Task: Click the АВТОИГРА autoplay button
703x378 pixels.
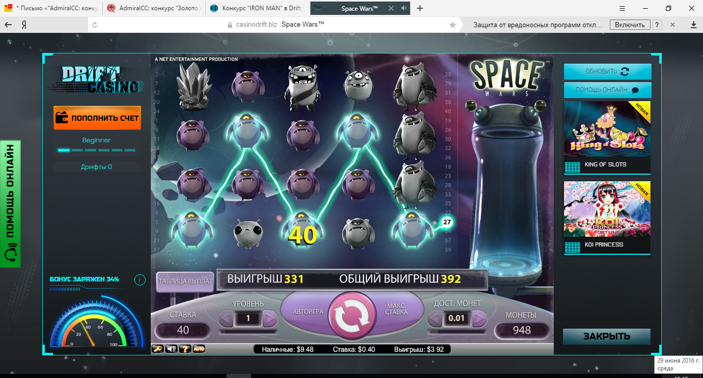Action: [307, 312]
